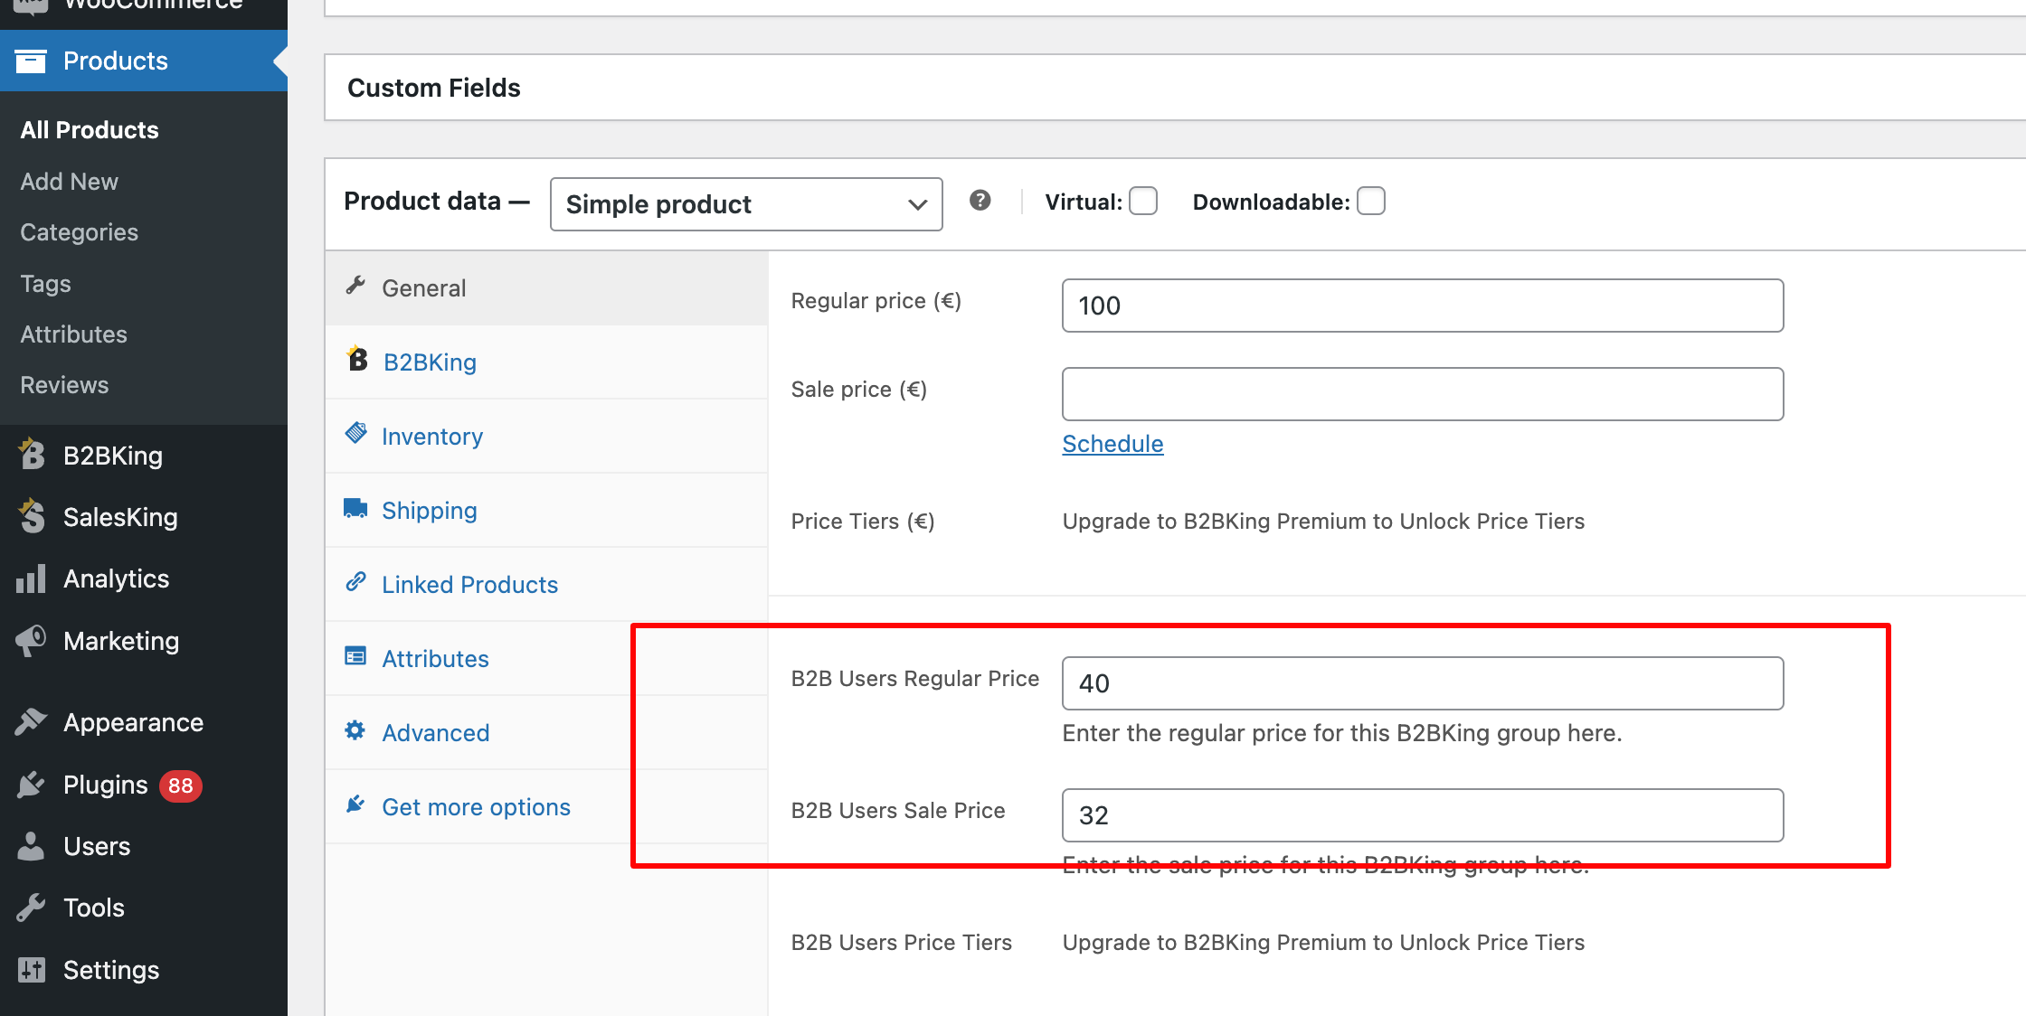Click the General tab wrench icon
Viewport: 2026px width, 1016px height.
point(356,286)
